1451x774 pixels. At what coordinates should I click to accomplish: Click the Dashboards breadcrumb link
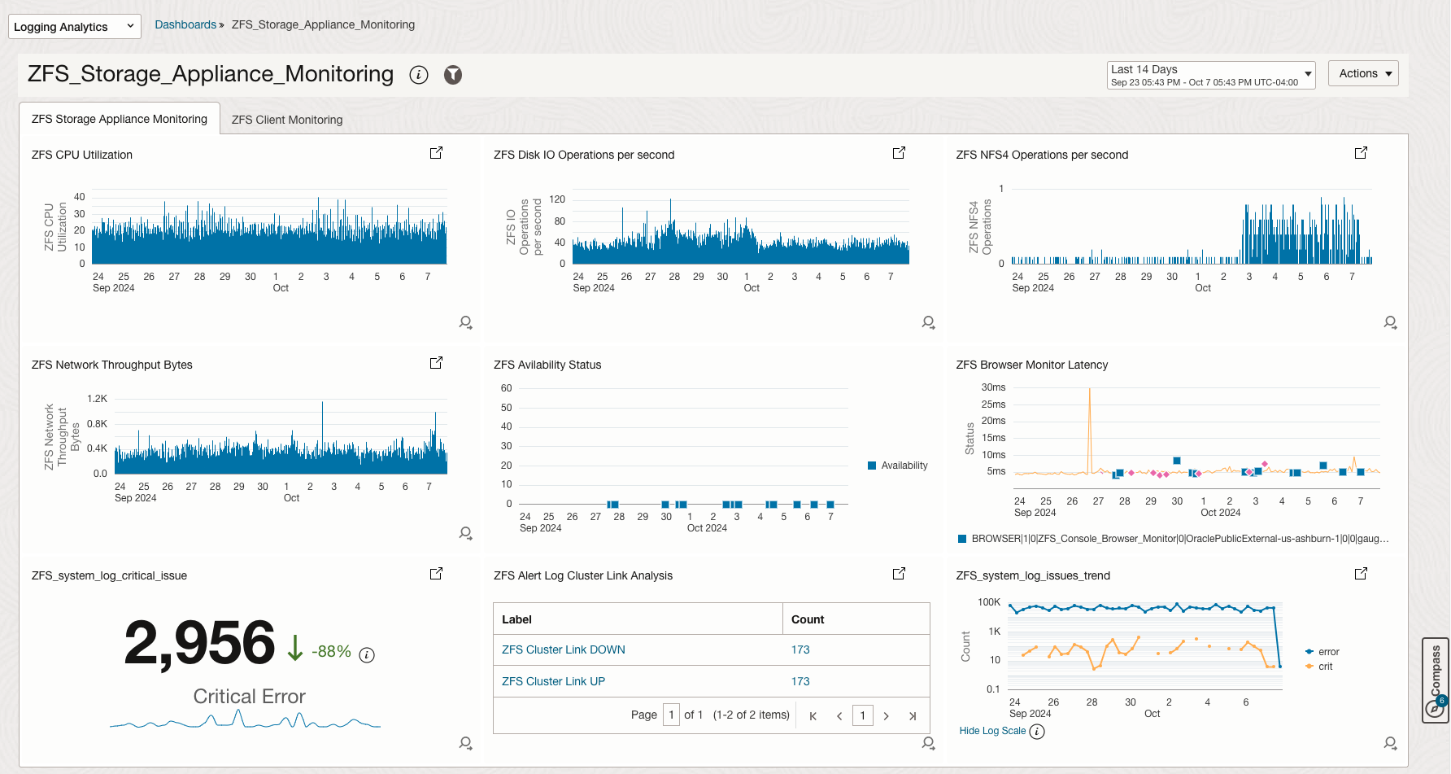(x=185, y=24)
